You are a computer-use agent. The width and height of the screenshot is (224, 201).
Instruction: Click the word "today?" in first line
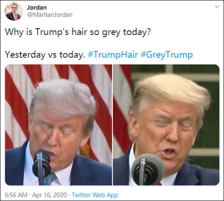[x=137, y=32]
